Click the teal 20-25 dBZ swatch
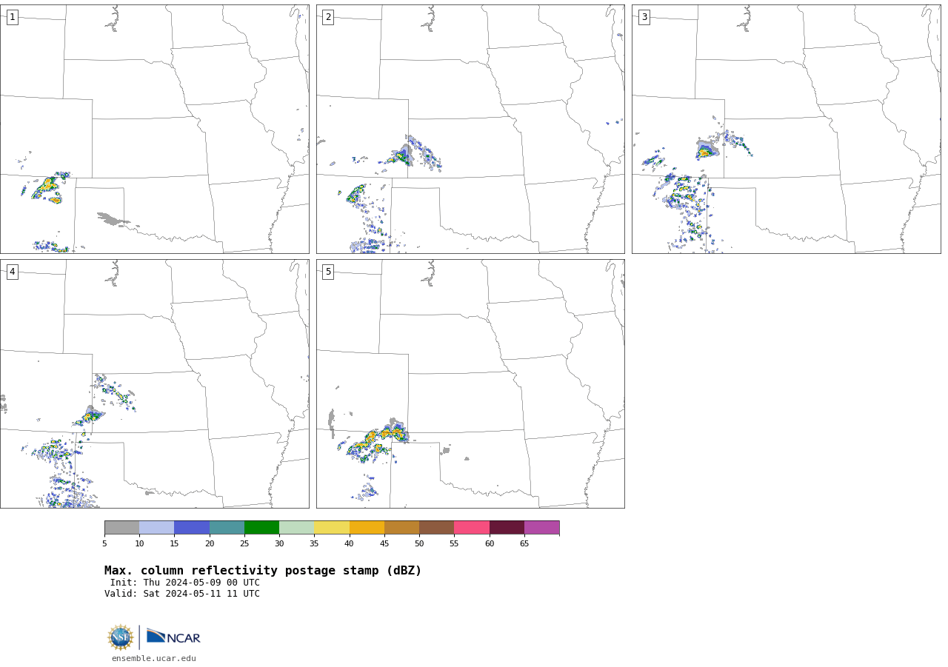 [x=227, y=527]
